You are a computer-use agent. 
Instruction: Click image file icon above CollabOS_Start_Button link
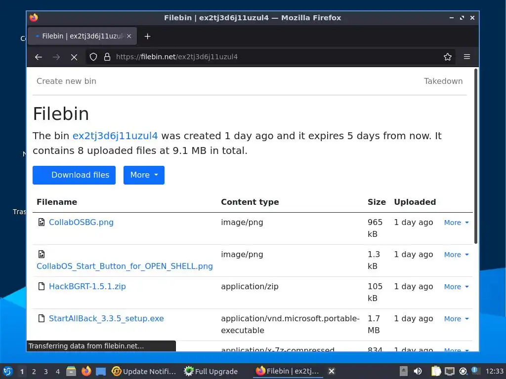(x=42, y=254)
